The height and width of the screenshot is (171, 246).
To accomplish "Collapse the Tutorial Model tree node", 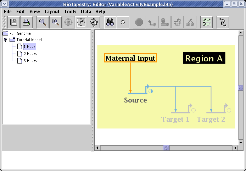I will [5, 40].
